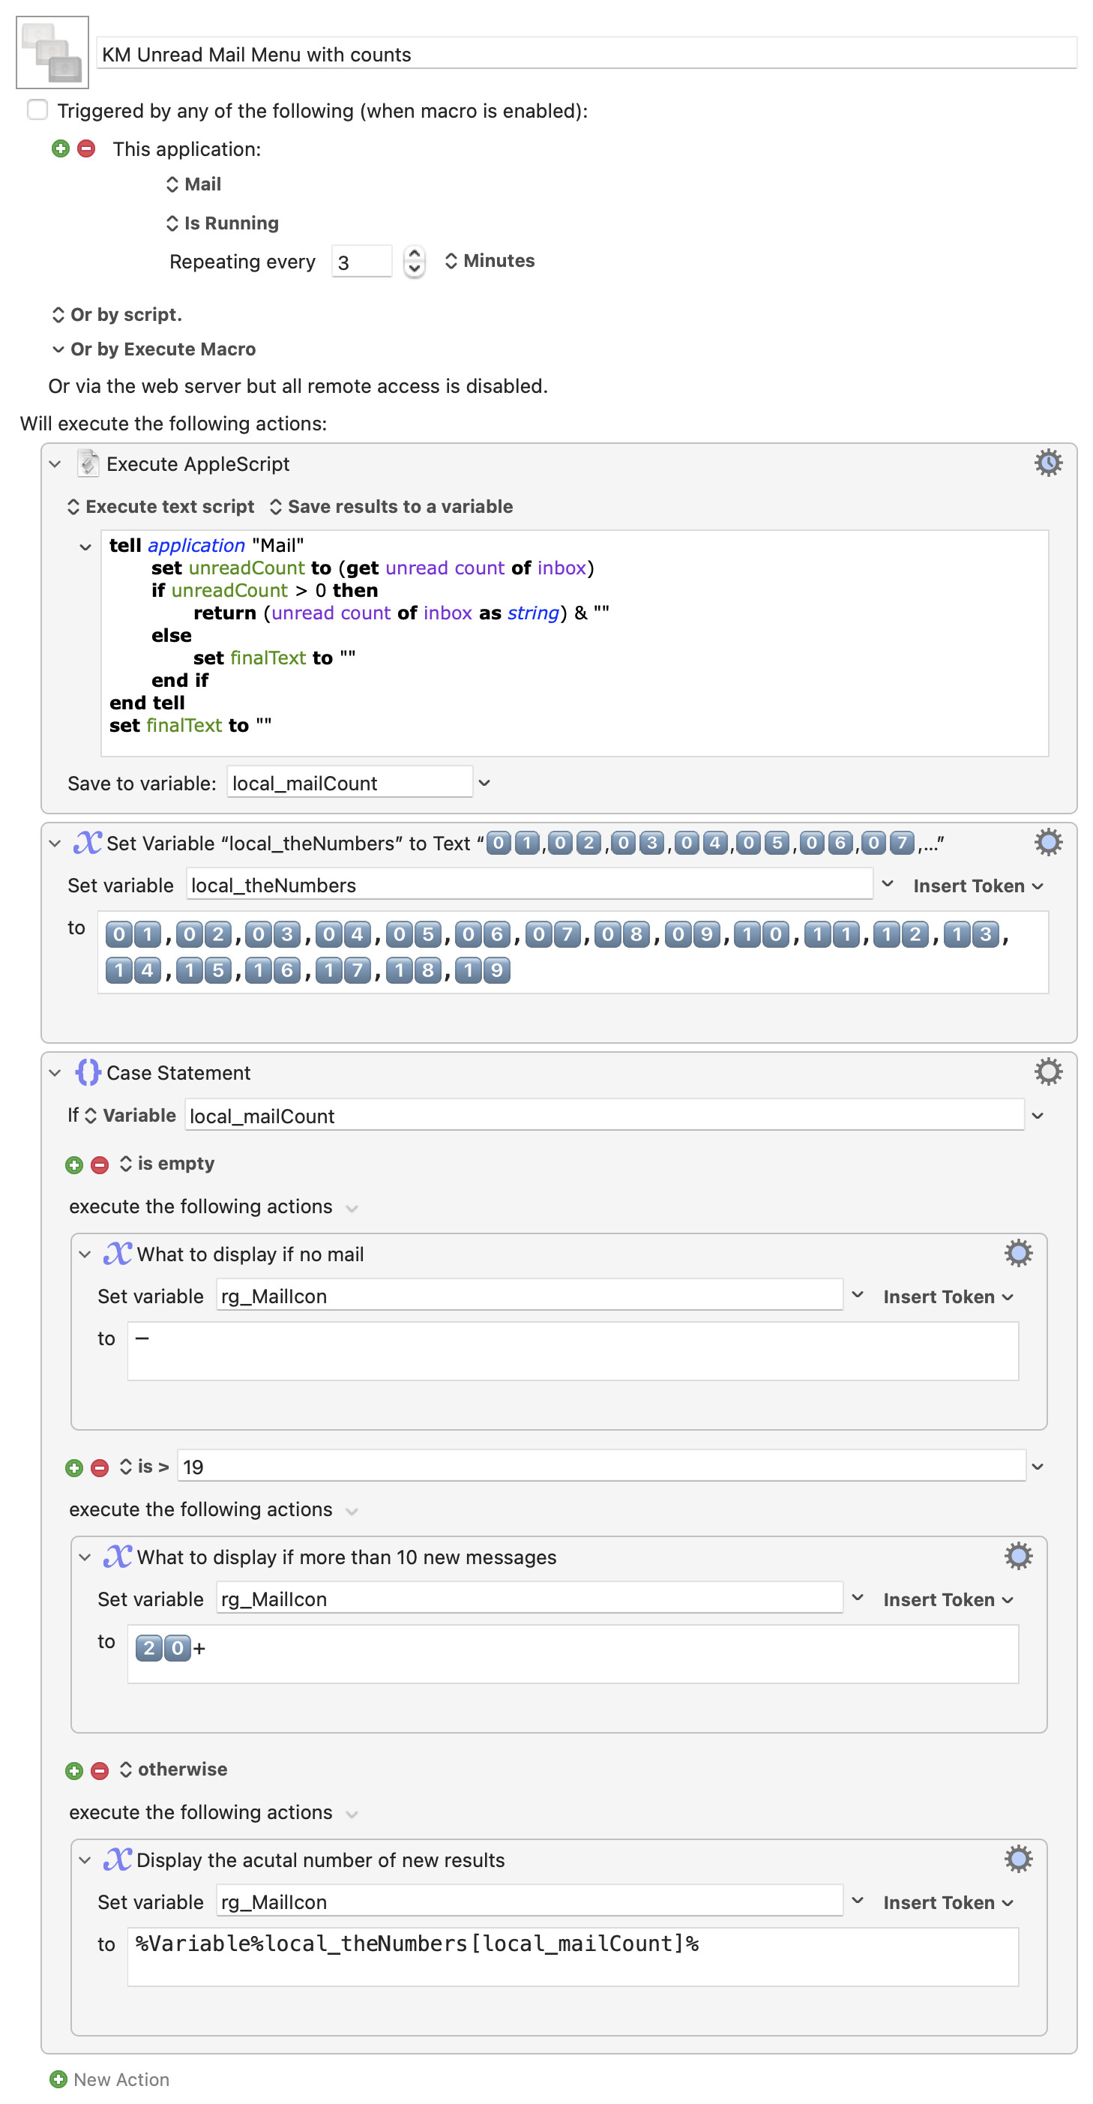Change the 'otherwise' comparison popup
Screen dimensions: 1093x2104
coord(173,1769)
